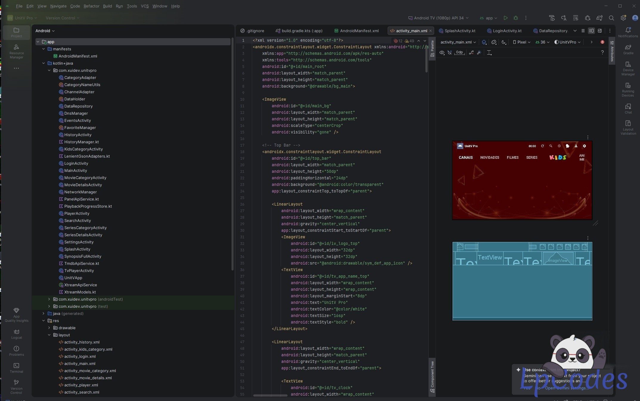Switch to the SplashActivity.kt tab
The width and height of the screenshot is (640, 401).
click(457, 31)
